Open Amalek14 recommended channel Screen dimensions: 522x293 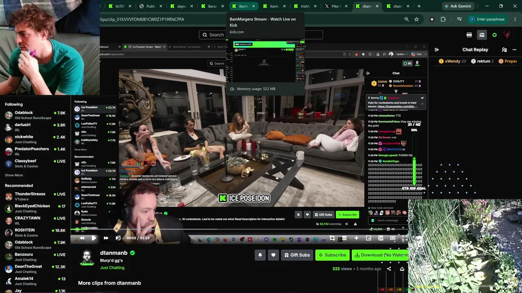point(35,281)
